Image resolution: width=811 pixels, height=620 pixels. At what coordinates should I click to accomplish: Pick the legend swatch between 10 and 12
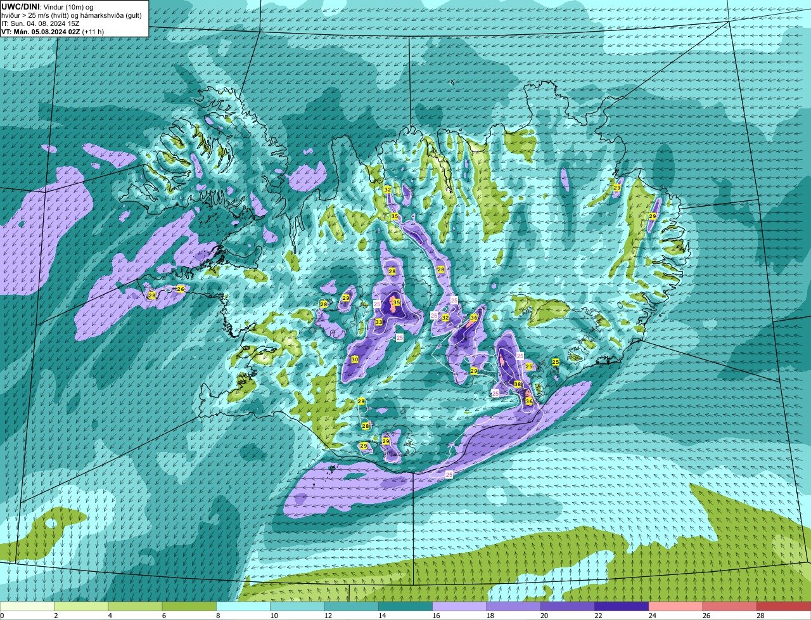coord(297,606)
